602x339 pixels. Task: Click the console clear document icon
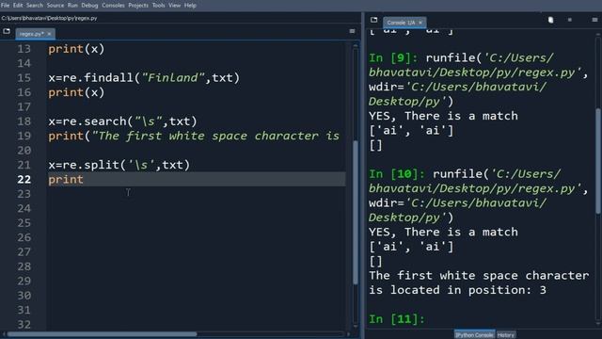(x=550, y=20)
